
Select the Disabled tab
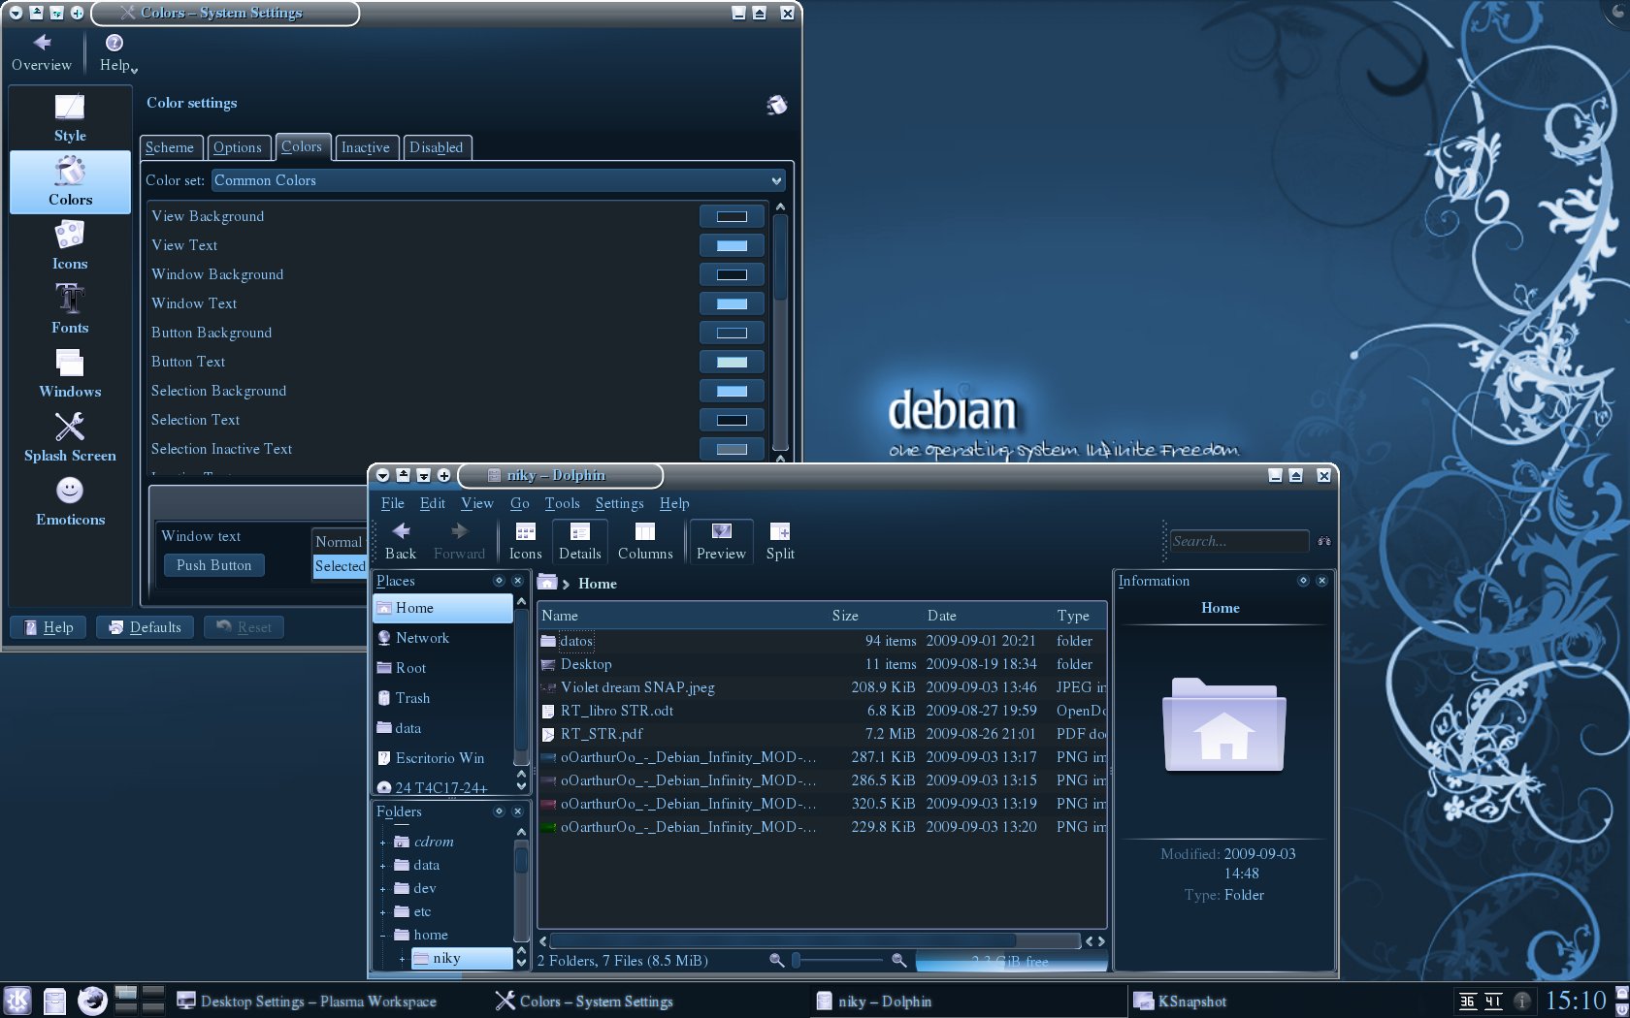[437, 147]
